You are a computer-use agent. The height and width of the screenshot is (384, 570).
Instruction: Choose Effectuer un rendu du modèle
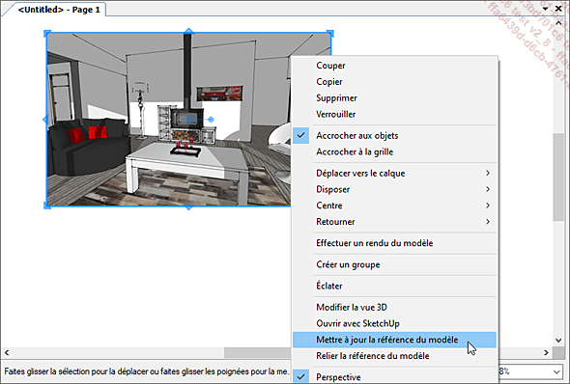(x=394, y=243)
